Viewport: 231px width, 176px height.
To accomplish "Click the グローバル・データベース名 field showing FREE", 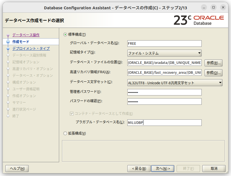I will pyautogui.click(x=164, y=43).
